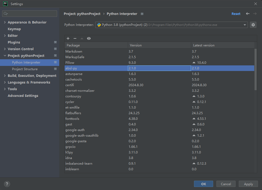Viewport: 262px width, 190px height.
Task: Click the back navigation arrow
Action: (248, 14)
